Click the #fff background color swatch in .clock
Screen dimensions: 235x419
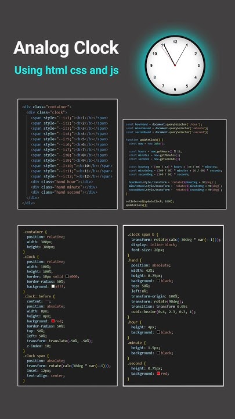(x=53, y=286)
